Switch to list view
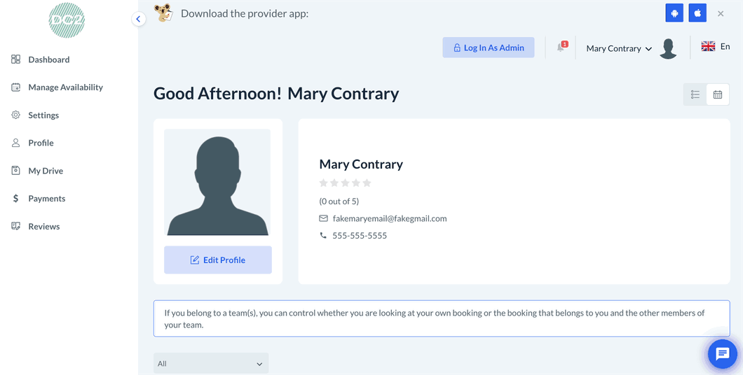The height and width of the screenshot is (375, 743). click(x=695, y=94)
